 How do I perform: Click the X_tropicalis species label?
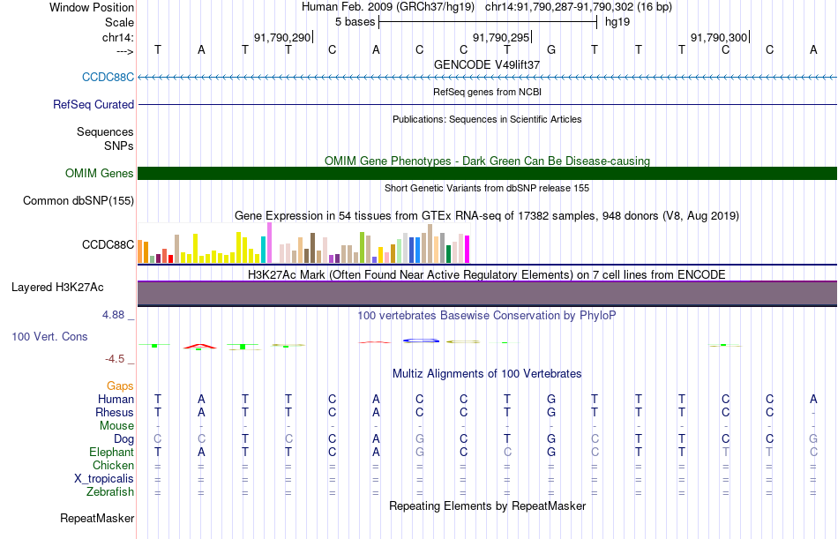[x=104, y=479]
